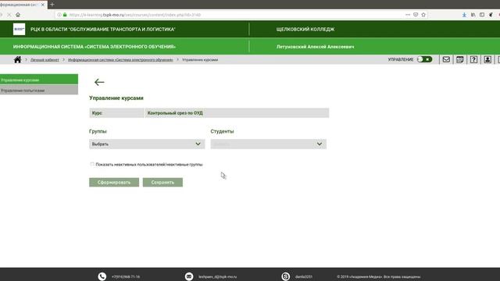Open the help question mark icon

473,59
